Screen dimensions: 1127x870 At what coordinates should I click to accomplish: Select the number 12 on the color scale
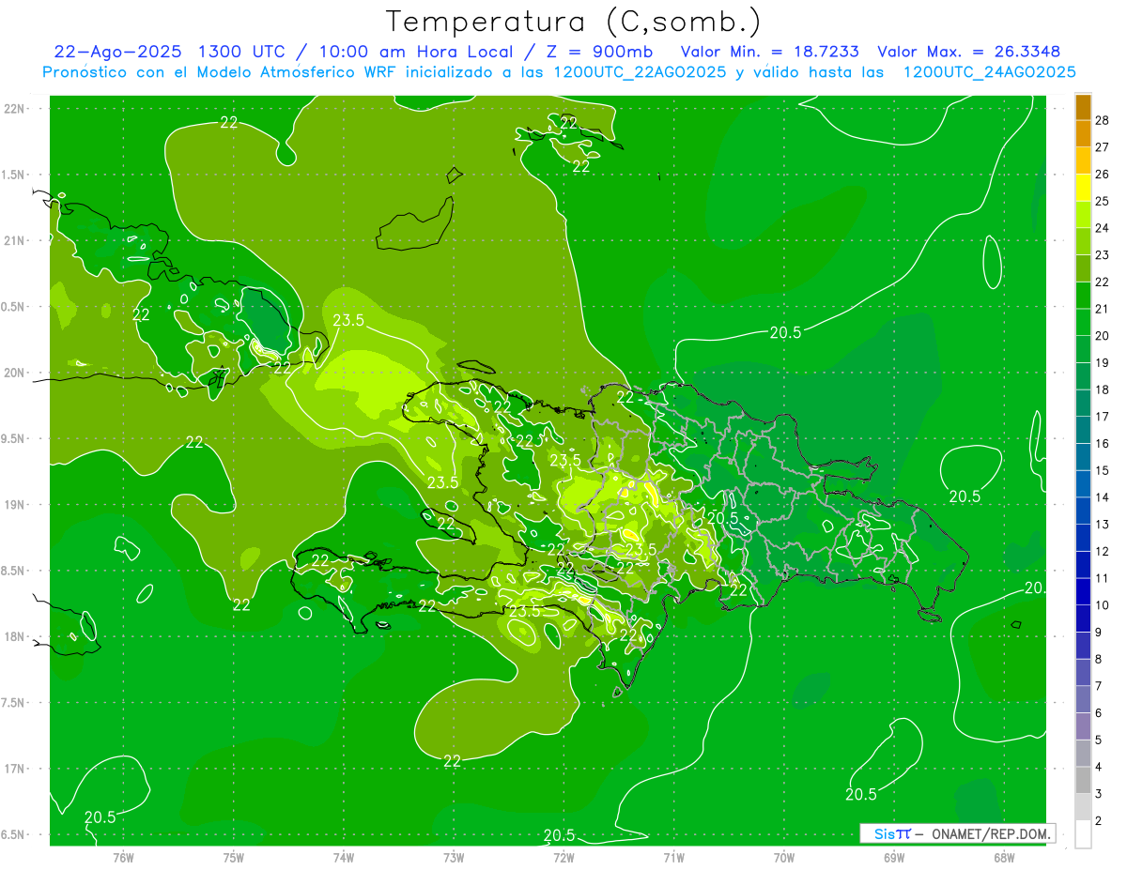click(x=1104, y=552)
